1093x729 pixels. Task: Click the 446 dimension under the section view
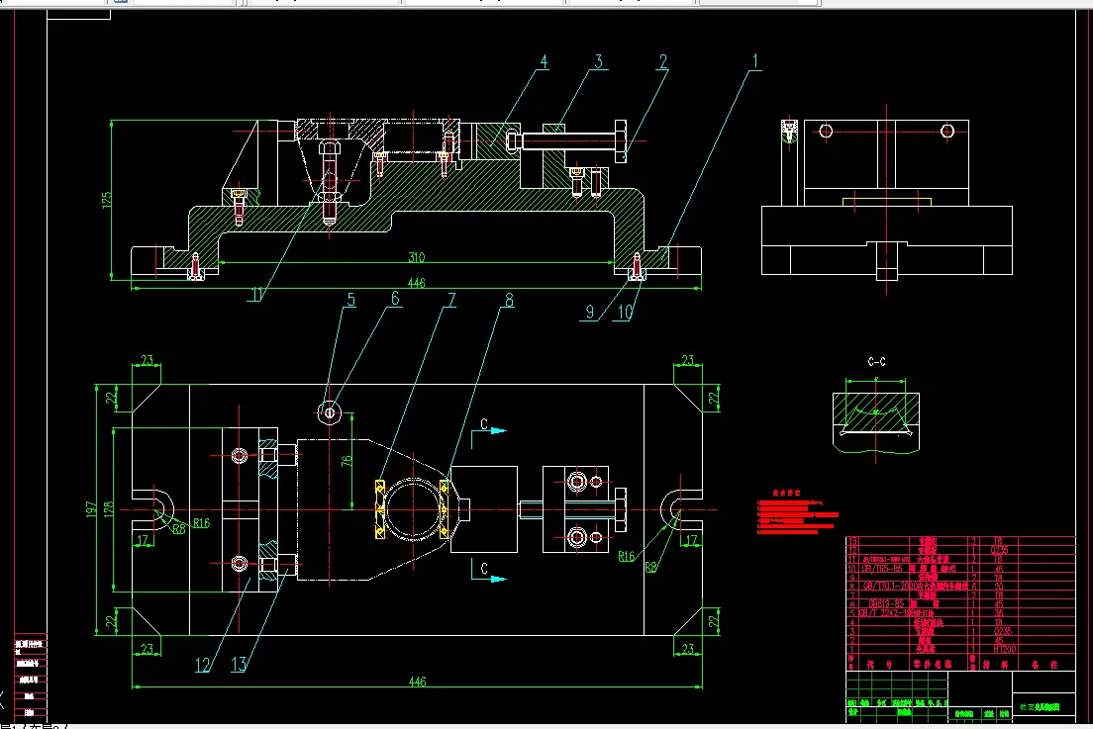coord(416,283)
